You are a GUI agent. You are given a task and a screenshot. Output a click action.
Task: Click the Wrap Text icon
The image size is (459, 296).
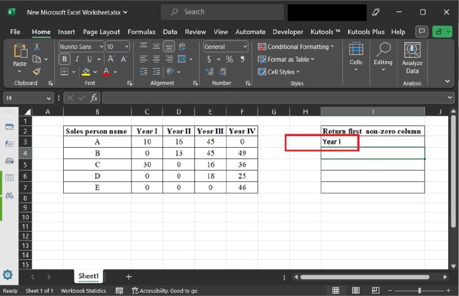182,46
